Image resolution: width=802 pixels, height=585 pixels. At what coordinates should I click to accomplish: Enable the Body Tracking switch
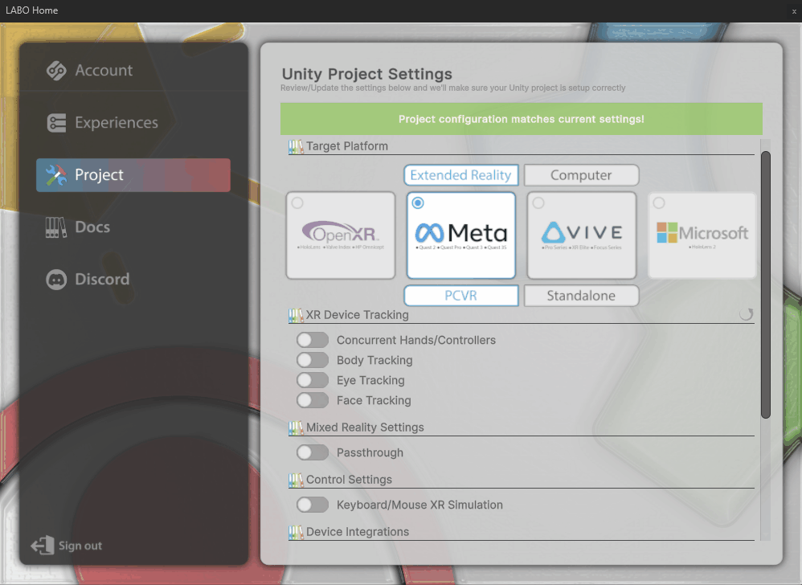tap(313, 360)
